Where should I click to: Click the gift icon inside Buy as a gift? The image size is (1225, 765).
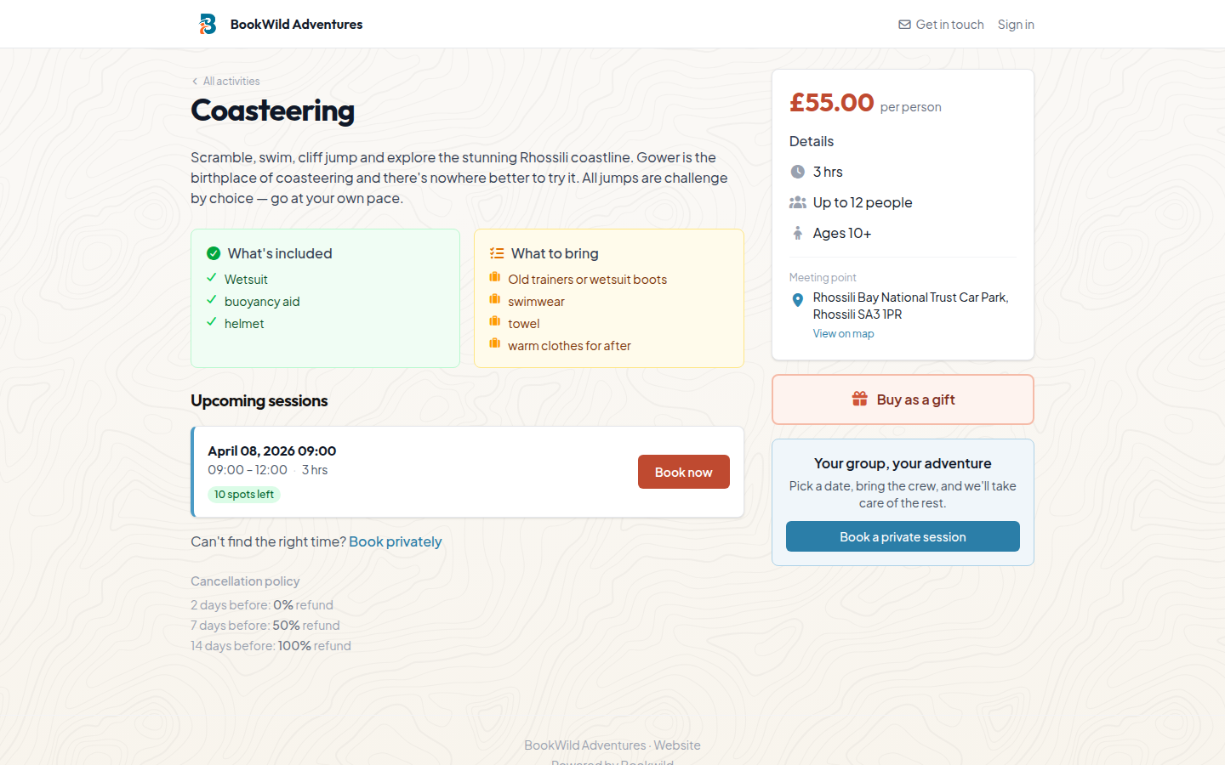click(859, 399)
